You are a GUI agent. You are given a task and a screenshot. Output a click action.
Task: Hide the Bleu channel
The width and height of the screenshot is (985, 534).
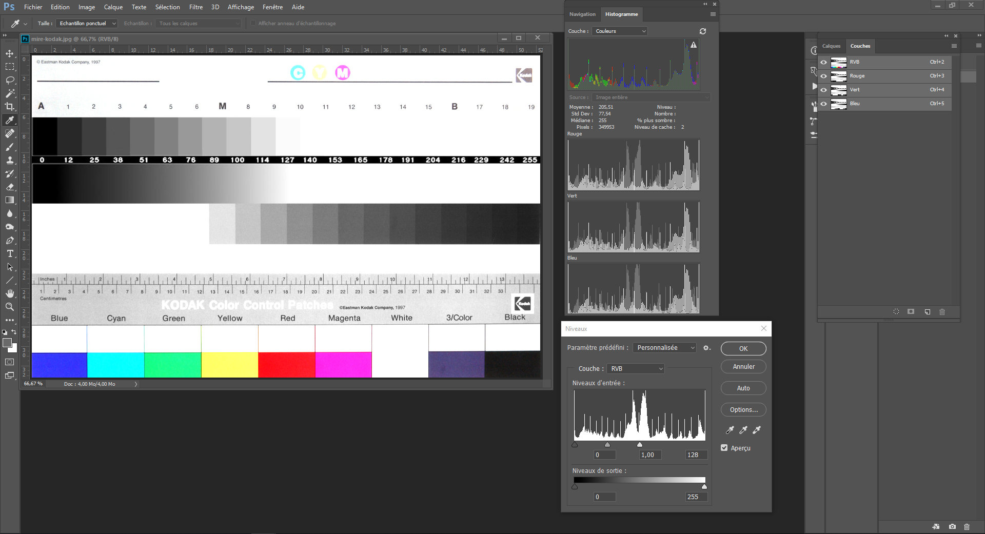click(x=824, y=104)
